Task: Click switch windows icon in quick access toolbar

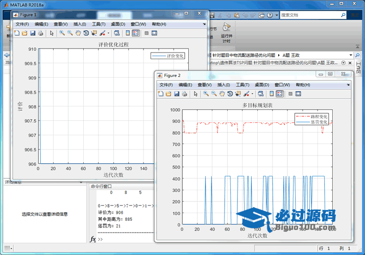Action: click(262, 15)
